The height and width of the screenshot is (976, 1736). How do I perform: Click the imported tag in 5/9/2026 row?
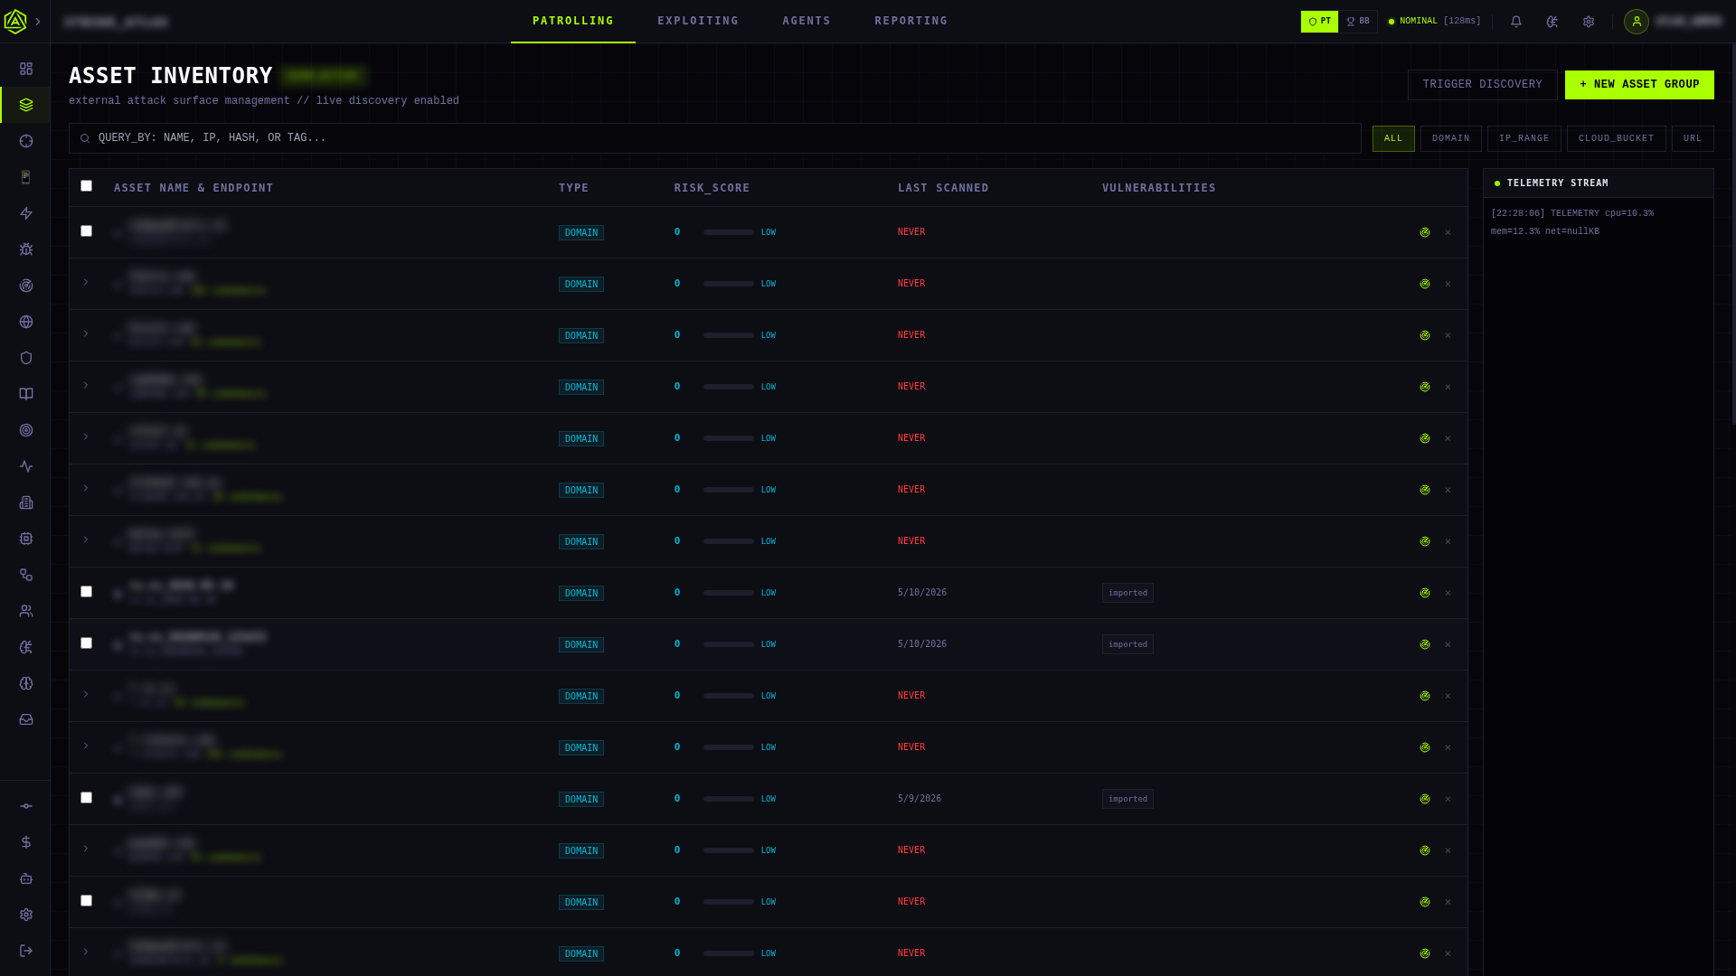tap(1127, 799)
